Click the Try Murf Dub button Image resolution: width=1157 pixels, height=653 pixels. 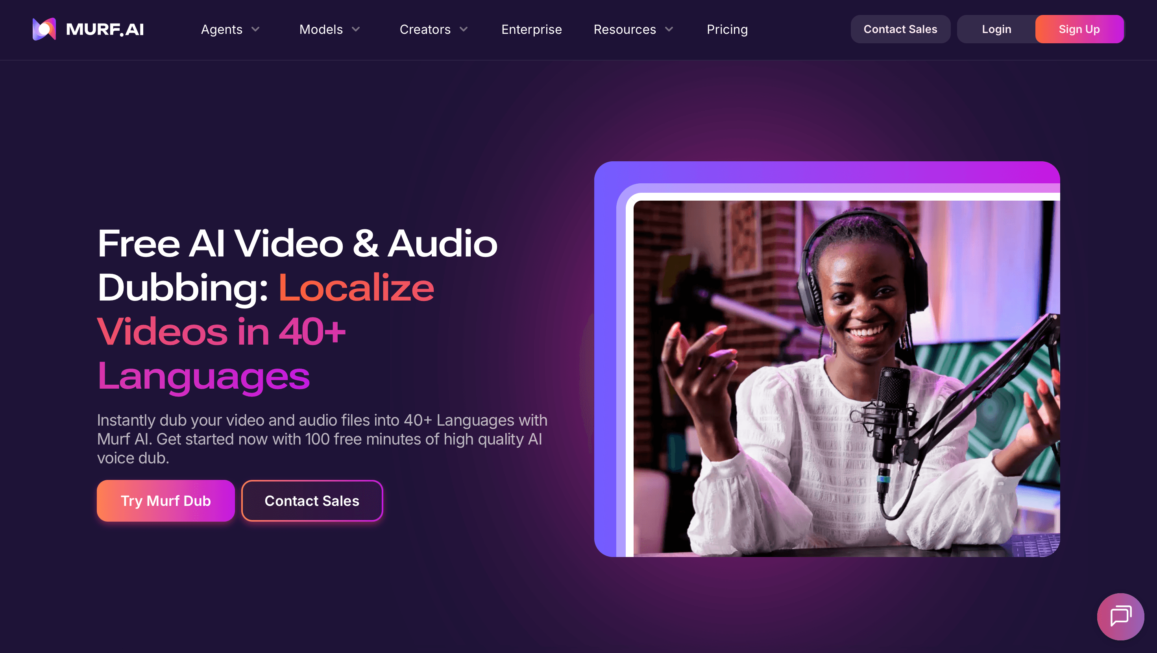[166, 501]
